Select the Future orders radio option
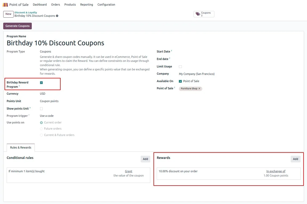 pos(41,129)
